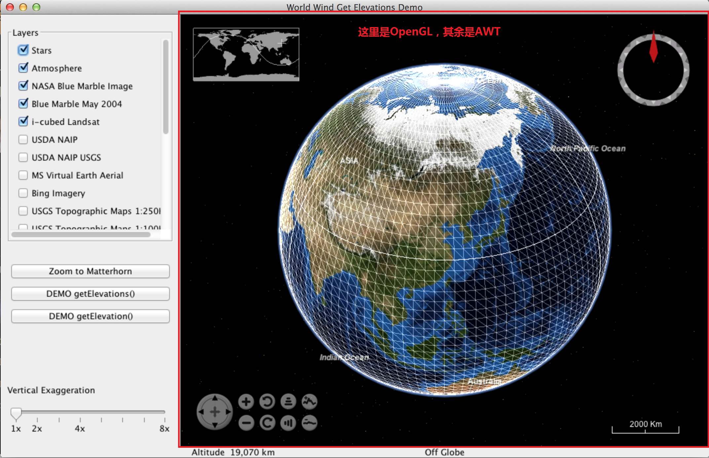The image size is (709, 458).
Task: Click the pan control's up arrow
Action: click(x=215, y=398)
